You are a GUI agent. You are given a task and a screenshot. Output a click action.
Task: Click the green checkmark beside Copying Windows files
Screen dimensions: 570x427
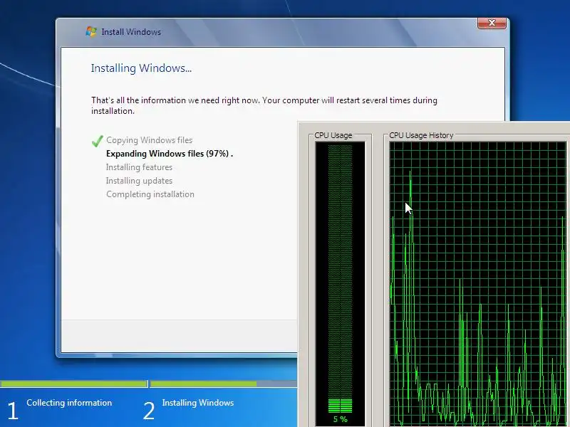coord(98,140)
